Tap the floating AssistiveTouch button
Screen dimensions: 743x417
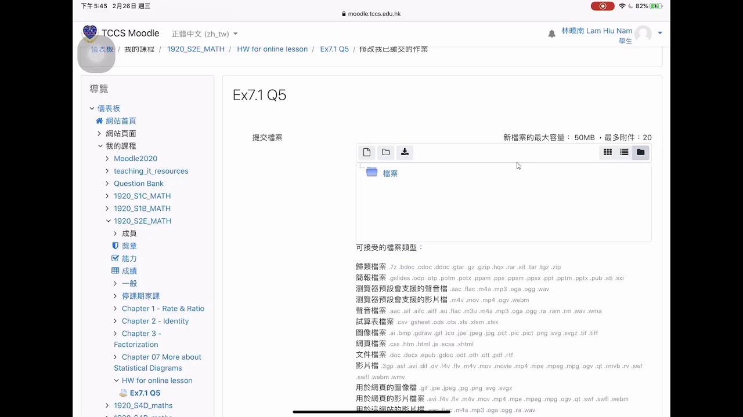coord(96,54)
